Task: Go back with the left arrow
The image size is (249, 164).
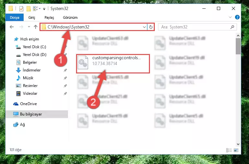Action: pyautogui.click(x=12, y=27)
